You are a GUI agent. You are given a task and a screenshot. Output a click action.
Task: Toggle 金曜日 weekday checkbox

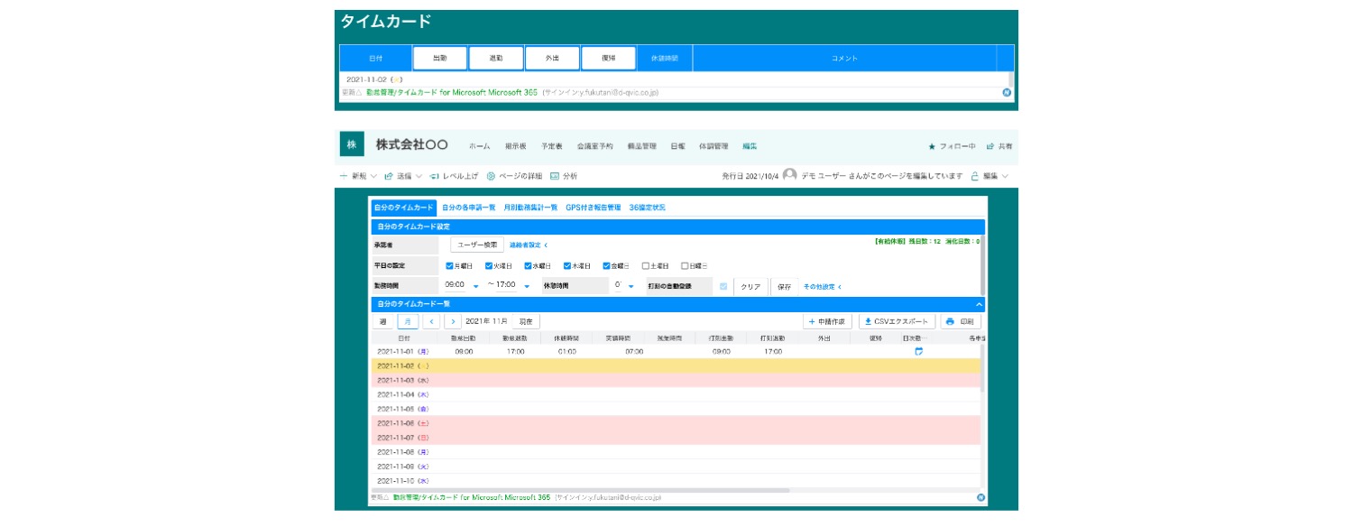click(x=606, y=266)
